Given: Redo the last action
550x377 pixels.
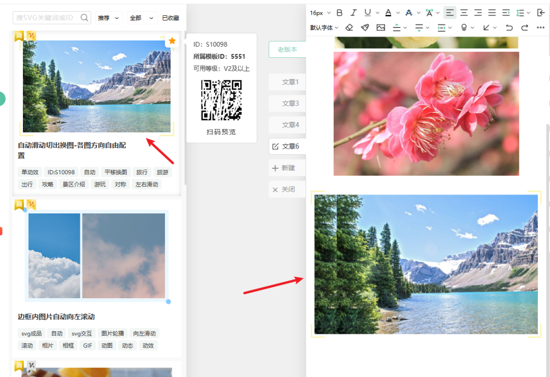Looking at the screenshot, I should 525,27.
